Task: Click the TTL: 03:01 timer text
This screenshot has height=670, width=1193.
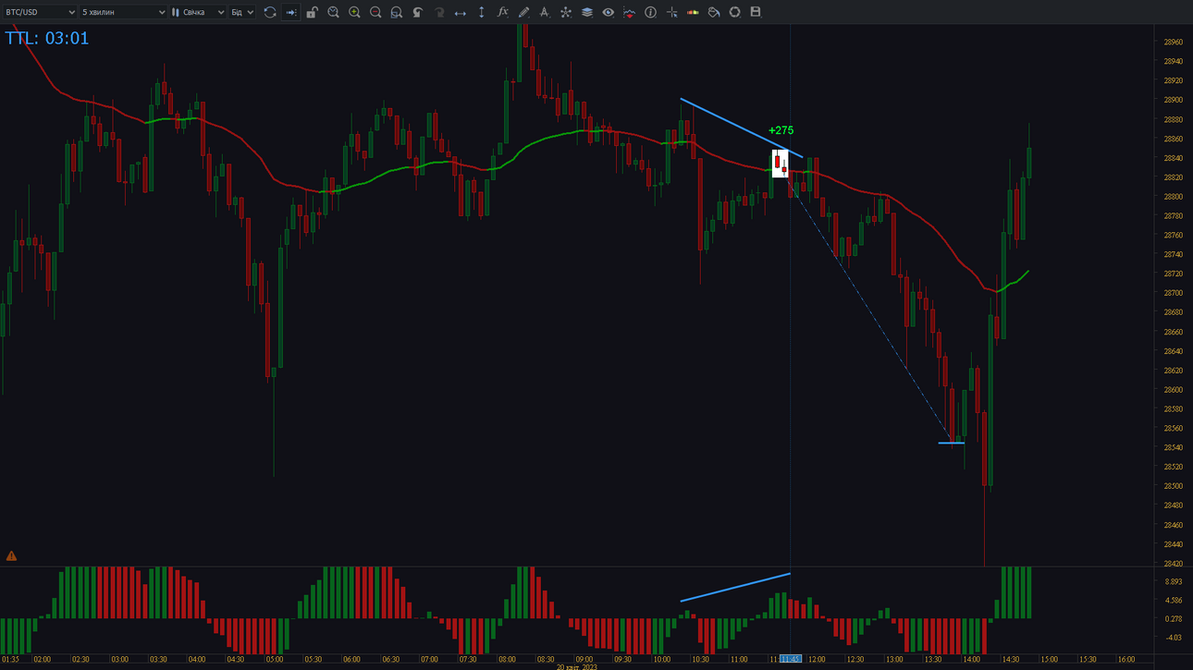Action: [47, 38]
